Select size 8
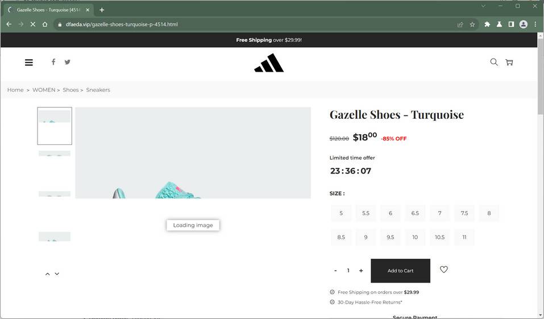 (489, 213)
